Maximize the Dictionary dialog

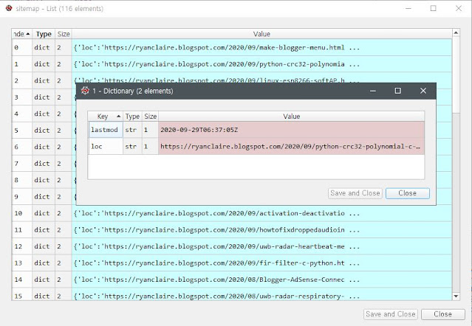398,91
